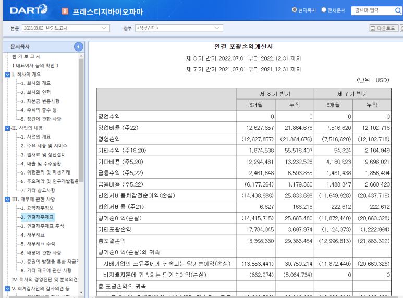Click the 금융수익 (주5,22) row label
The width and height of the screenshot is (403, 298).
tap(120, 173)
